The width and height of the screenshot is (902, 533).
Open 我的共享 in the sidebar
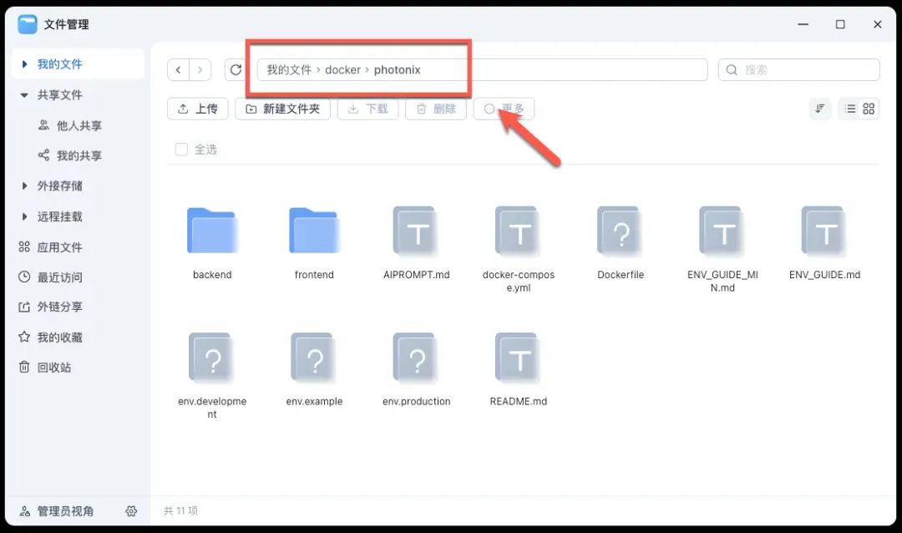coord(79,155)
